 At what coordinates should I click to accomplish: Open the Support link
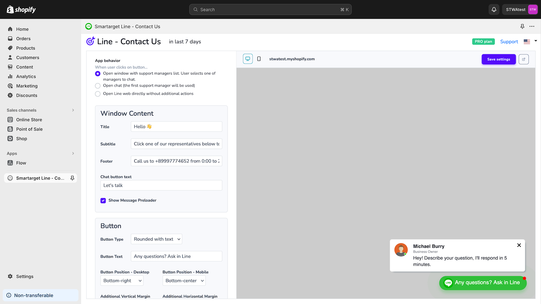click(x=509, y=42)
